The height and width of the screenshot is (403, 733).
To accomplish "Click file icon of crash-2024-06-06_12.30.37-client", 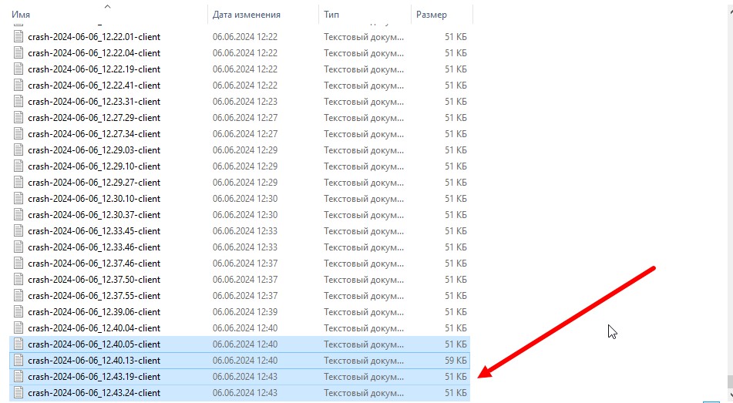I will pyautogui.click(x=19, y=215).
